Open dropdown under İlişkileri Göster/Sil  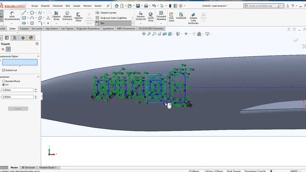point(141,23)
